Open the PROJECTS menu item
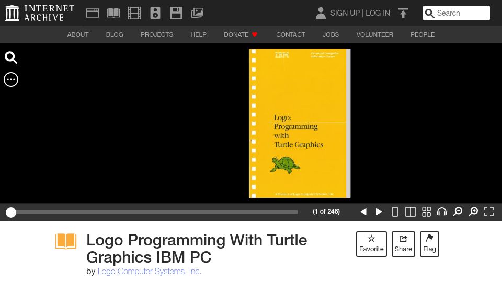 157,34
